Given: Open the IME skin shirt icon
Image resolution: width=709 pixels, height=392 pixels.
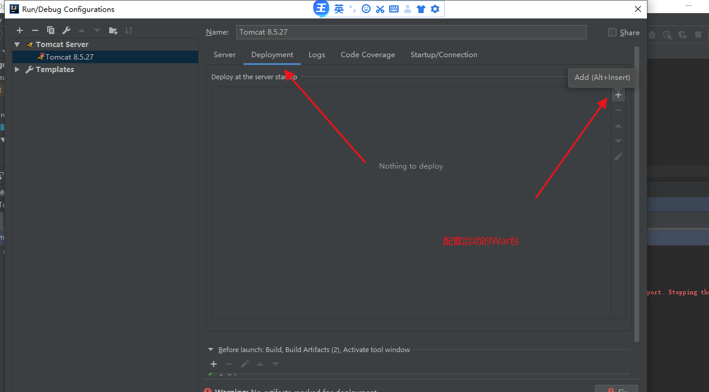Looking at the screenshot, I should click(x=421, y=8).
